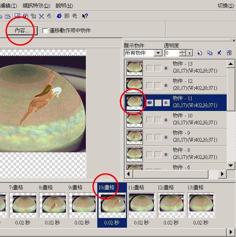This screenshot has width=236, height=237.
Task: Select frame 7:畫格 thumbnail
Action: 23,205
